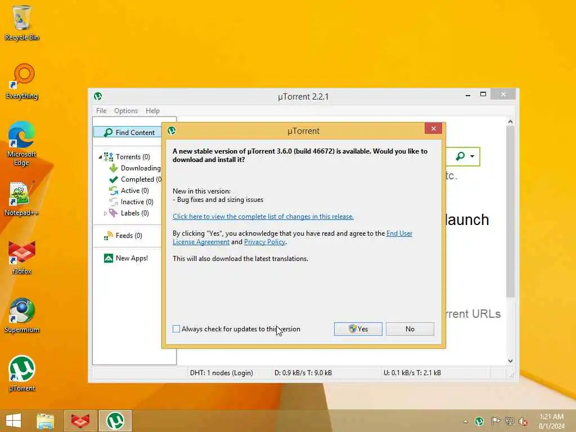Open the Help menu

[x=152, y=111]
